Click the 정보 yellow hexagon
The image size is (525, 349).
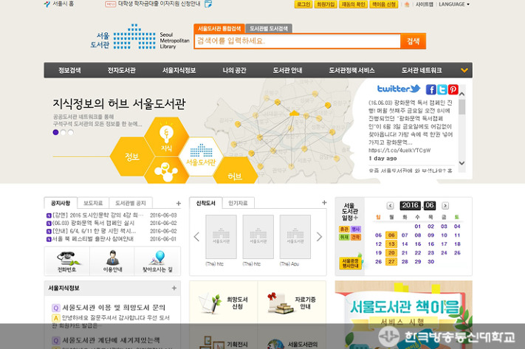132,156
